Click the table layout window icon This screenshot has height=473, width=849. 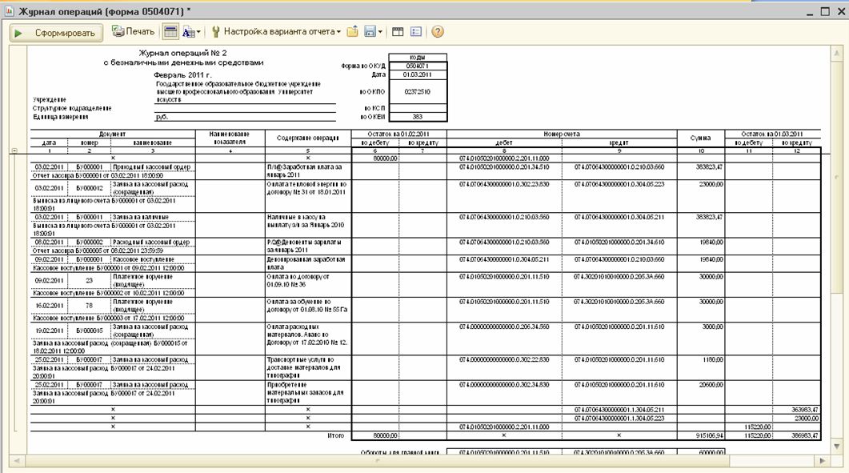(398, 32)
